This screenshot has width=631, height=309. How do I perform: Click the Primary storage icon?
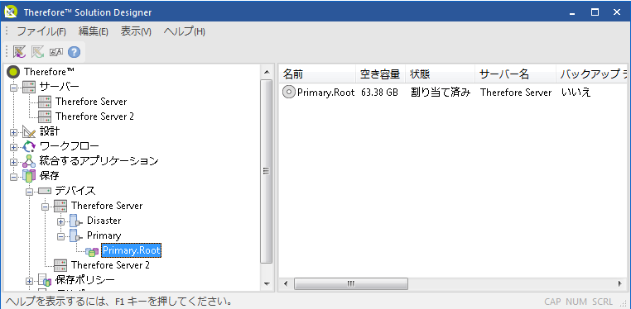pyautogui.click(x=75, y=235)
